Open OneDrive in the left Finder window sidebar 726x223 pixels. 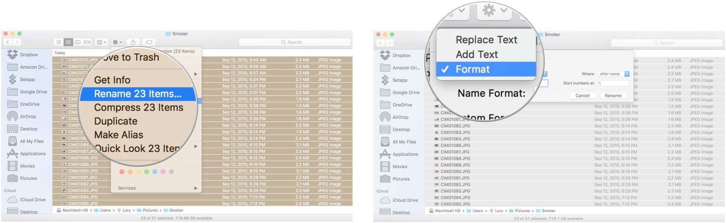pos(23,104)
